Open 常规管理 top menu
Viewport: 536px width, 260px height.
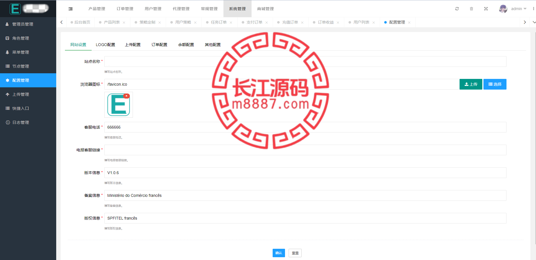(x=209, y=9)
